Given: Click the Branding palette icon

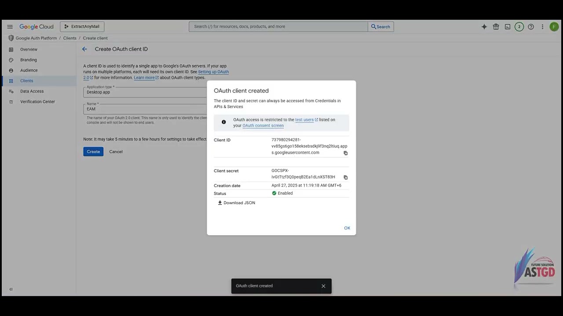Looking at the screenshot, I should (x=11, y=60).
